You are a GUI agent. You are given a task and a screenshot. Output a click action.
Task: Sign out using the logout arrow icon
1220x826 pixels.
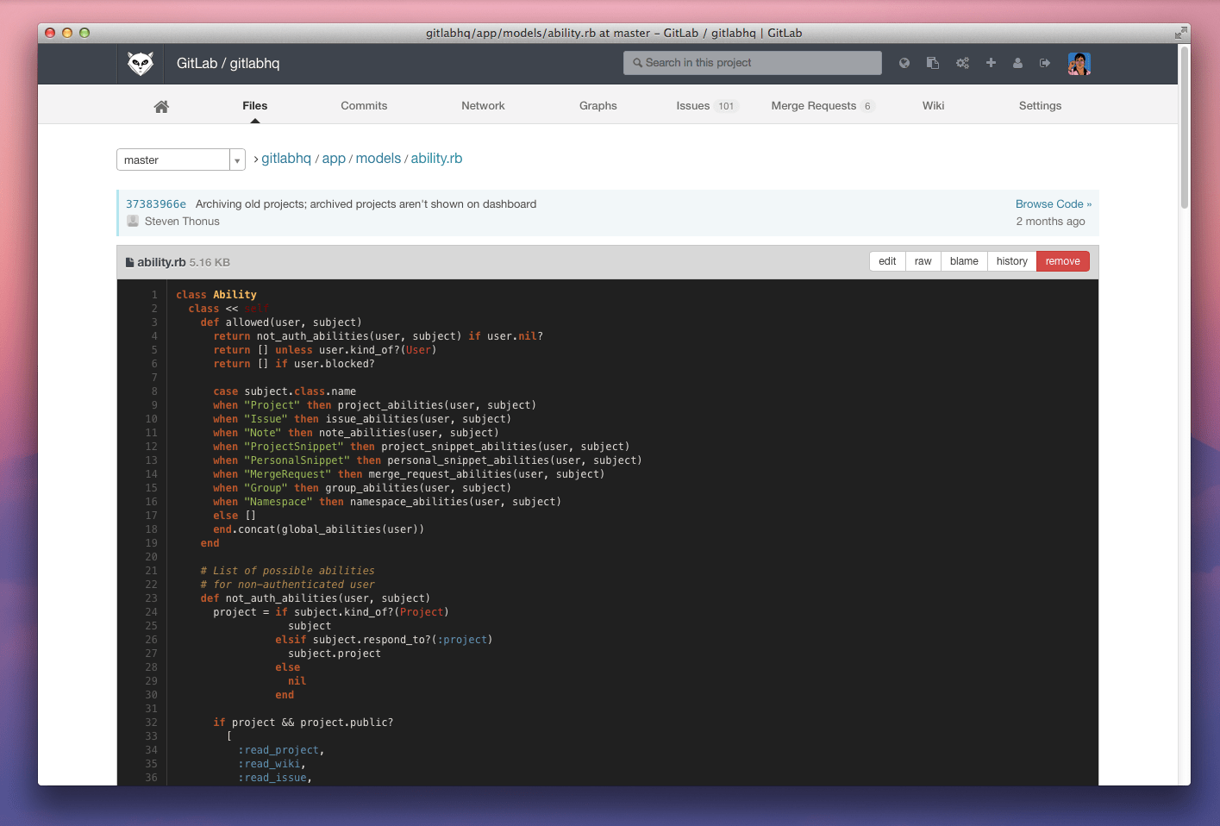(x=1045, y=62)
